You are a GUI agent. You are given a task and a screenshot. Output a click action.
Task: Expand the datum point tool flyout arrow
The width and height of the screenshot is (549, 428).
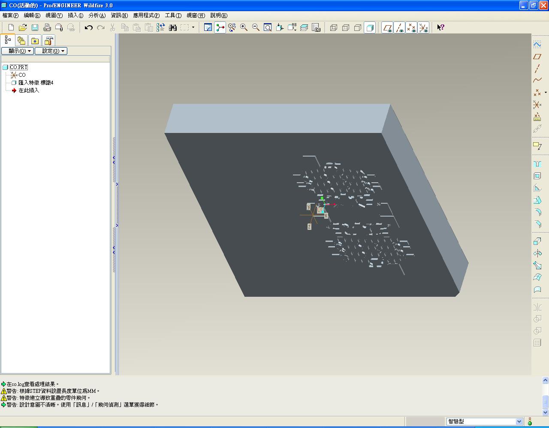pos(546,92)
